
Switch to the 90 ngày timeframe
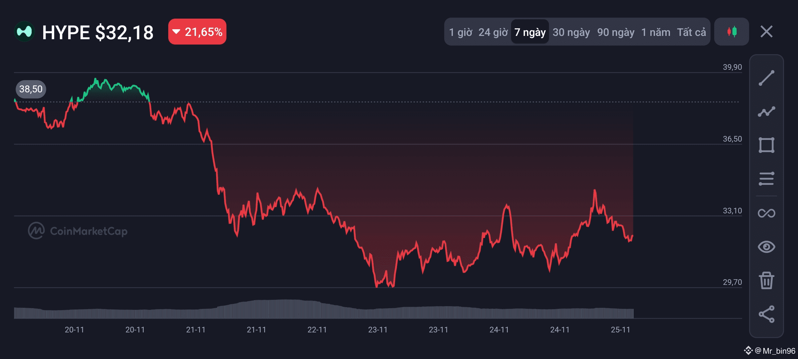616,32
